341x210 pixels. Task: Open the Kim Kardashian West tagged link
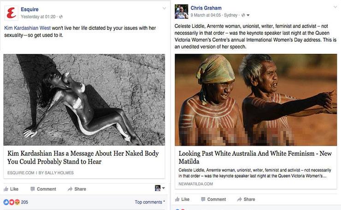point(27,28)
